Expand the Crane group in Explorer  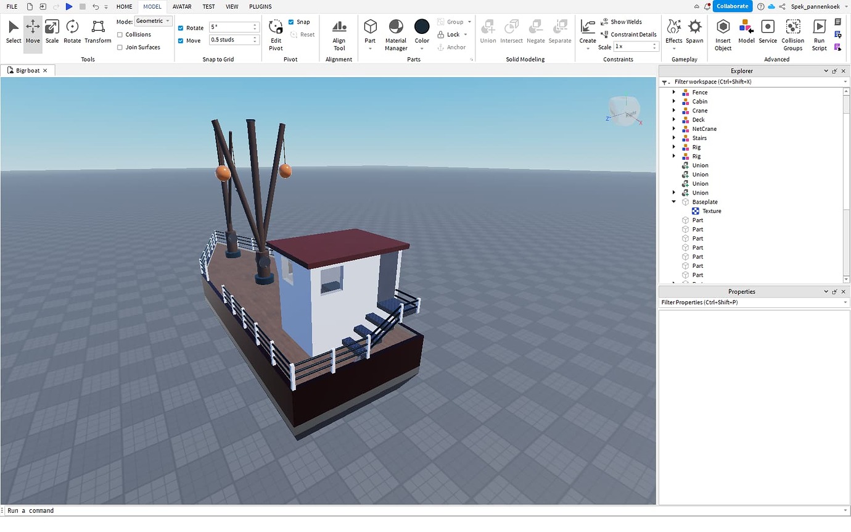(x=673, y=110)
